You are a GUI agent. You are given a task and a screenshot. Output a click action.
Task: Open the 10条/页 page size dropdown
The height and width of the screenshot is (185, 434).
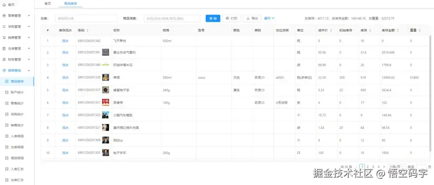tap(396, 167)
